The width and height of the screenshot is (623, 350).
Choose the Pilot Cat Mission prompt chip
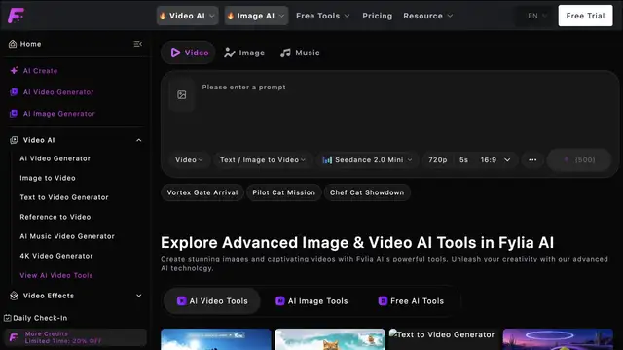click(x=283, y=192)
